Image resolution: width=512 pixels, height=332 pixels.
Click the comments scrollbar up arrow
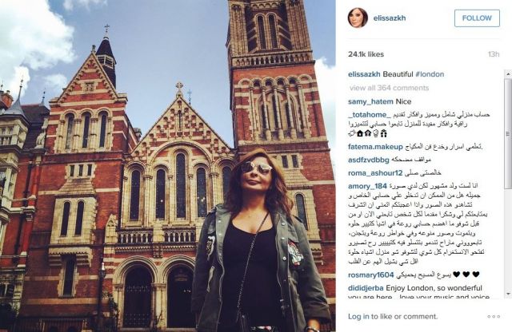509,74
